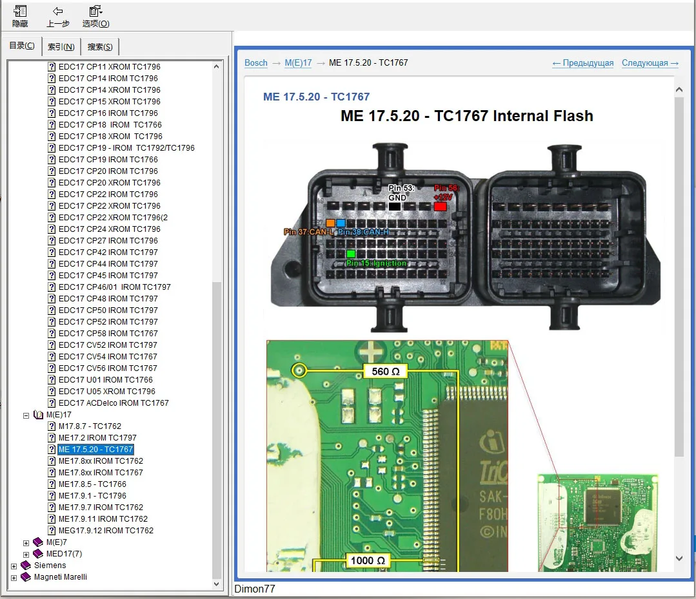Click topic icon of EDC17 CP20 IROM TC1796
Image resolution: width=696 pixels, height=599 pixels.
click(52, 171)
